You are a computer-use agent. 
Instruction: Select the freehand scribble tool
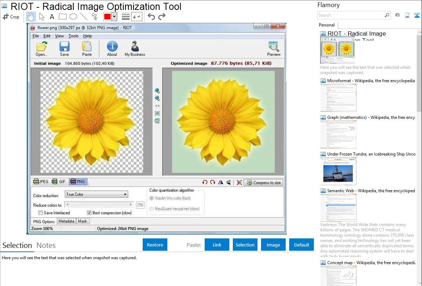pyautogui.click(x=94, y=17)
